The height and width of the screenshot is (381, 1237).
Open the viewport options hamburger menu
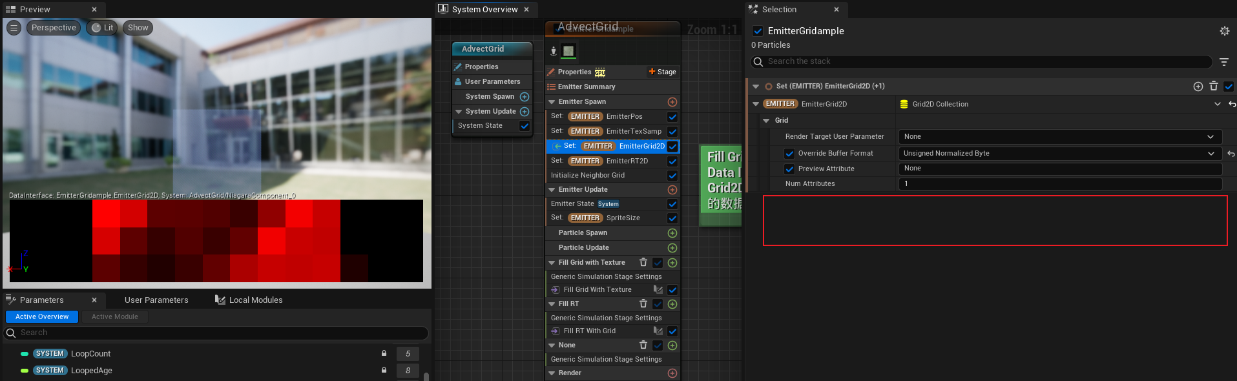point(14,28)
